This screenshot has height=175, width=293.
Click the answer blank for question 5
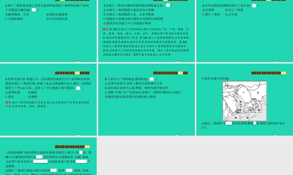tap(78, 88)
